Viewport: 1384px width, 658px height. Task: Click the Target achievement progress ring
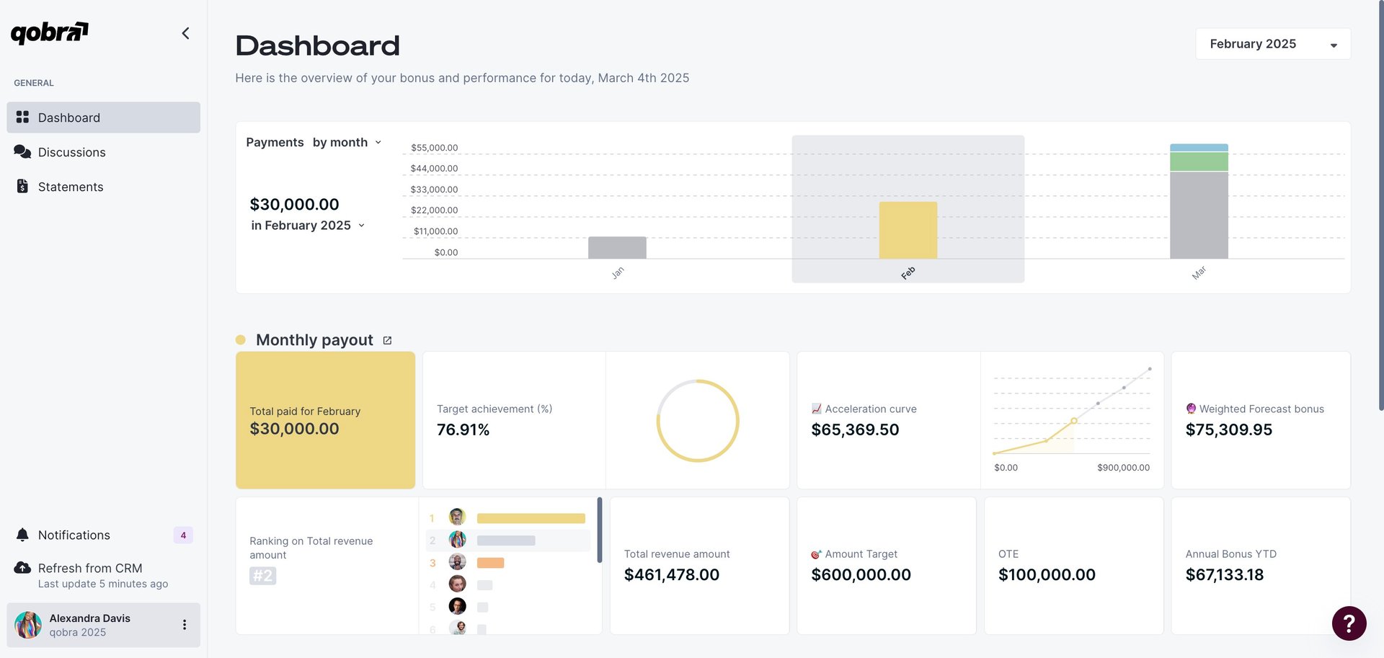click(697, 420)
